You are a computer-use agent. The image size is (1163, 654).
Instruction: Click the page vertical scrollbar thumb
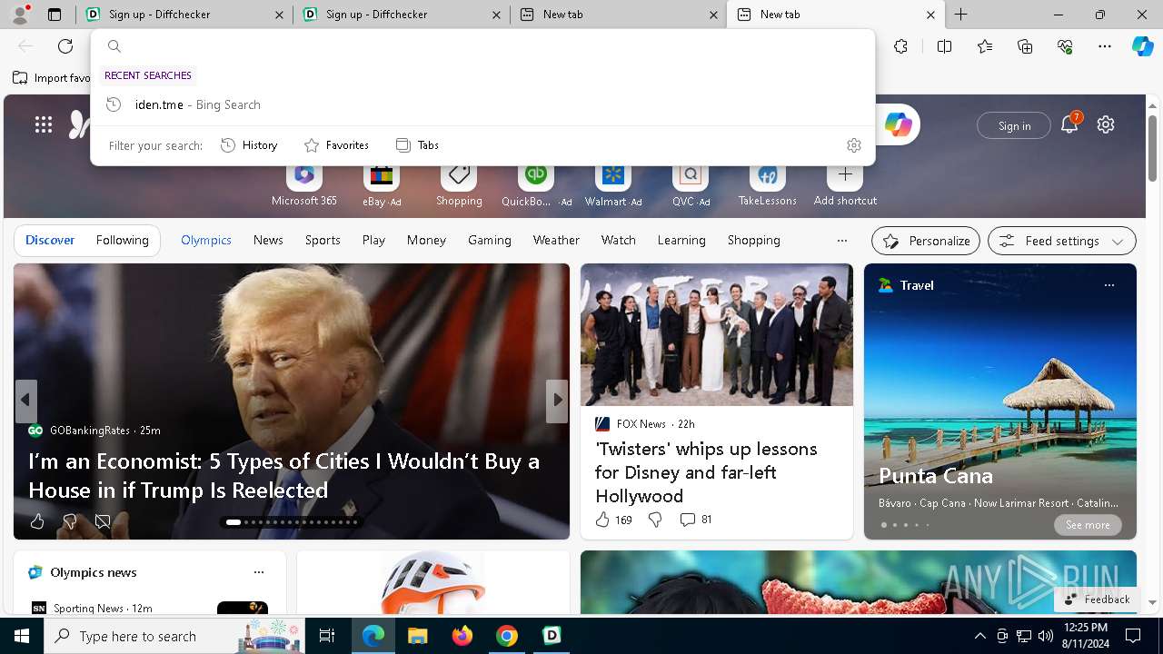pos(1152,149)
